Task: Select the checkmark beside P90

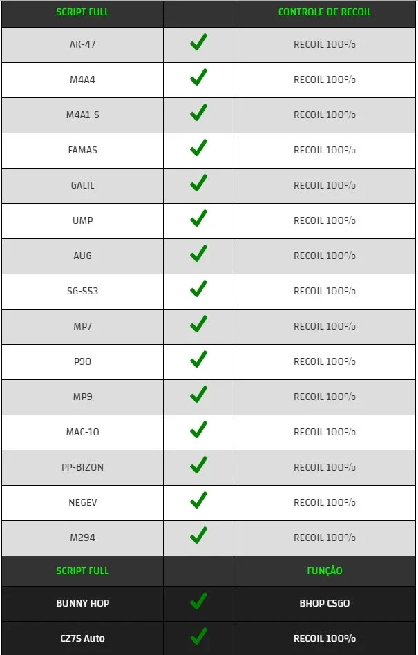Action: click(x=198, y=359)
